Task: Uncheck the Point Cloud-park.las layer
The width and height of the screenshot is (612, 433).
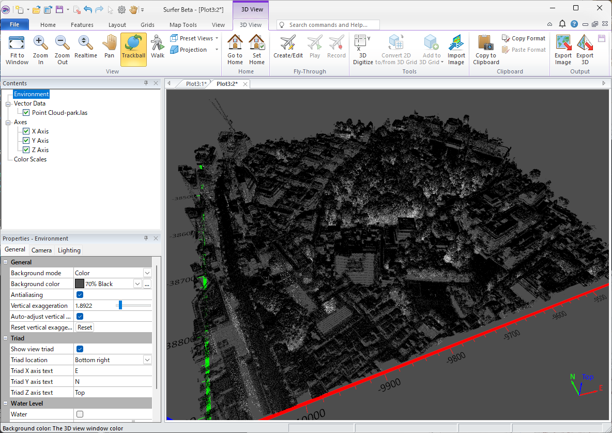Action: [x=26, y=113]
